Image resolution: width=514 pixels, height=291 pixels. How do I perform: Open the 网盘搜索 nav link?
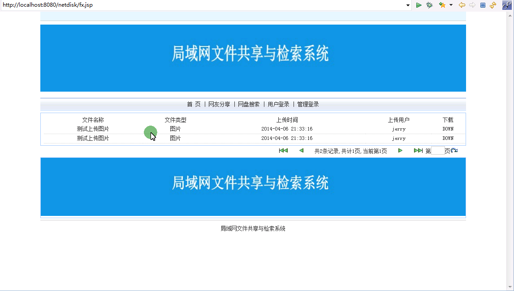point(249,104)
